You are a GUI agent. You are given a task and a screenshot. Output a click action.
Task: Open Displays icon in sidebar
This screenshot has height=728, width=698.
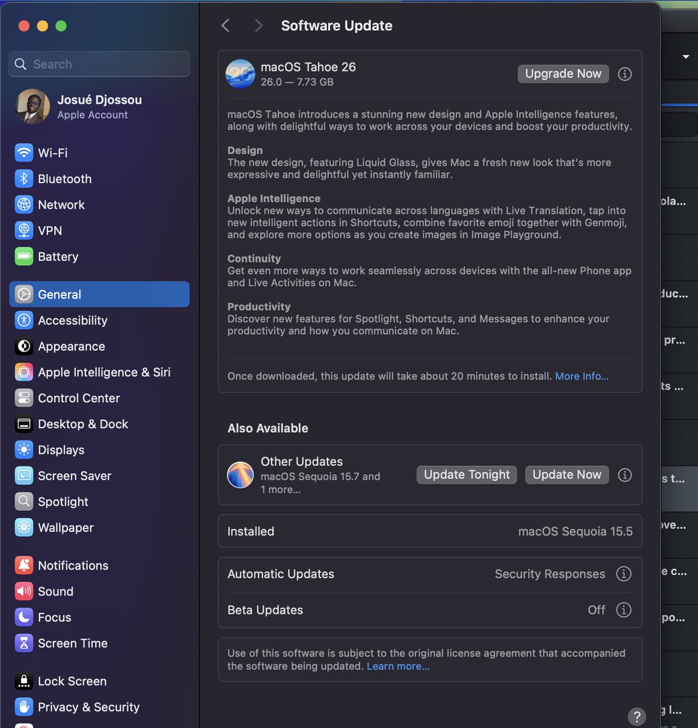(x=24, y=450)
